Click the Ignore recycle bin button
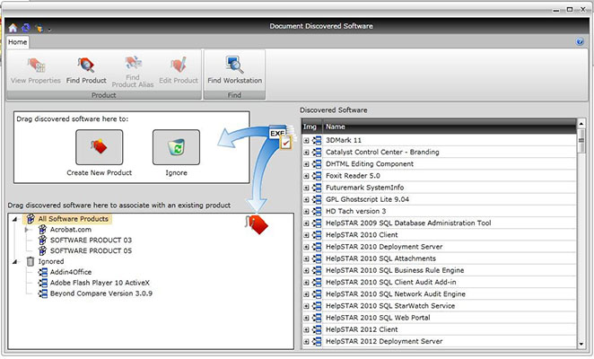 point(176,147)
